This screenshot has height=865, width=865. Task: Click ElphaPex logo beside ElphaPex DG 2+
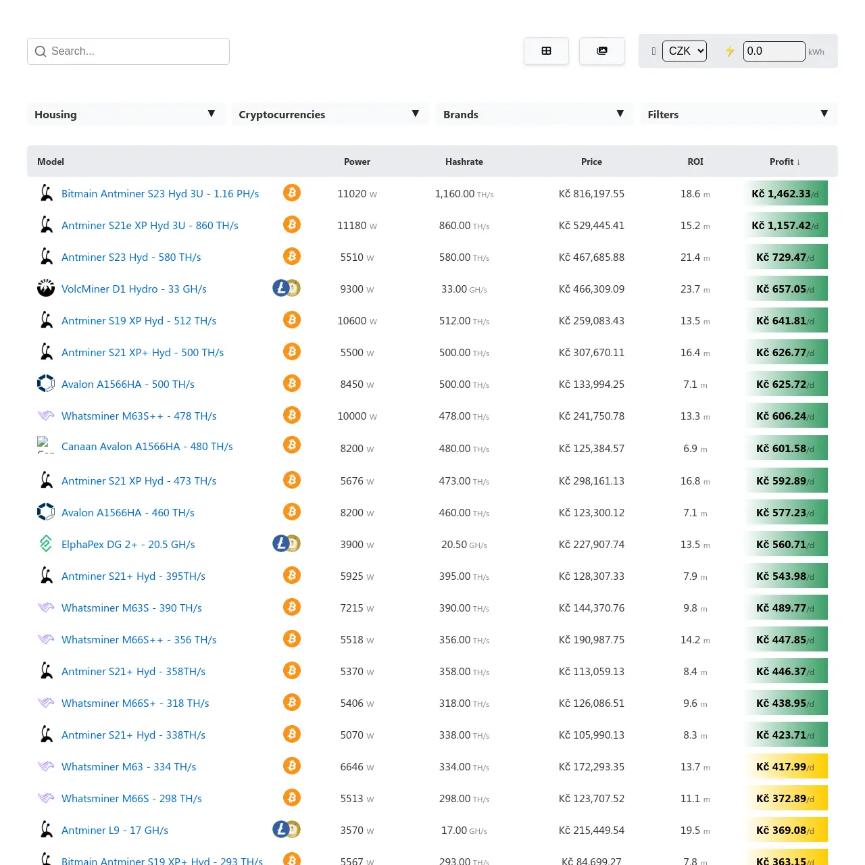coord(46,544)
